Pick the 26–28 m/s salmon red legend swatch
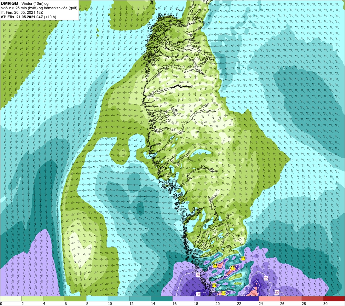This screenshot has width=345, height=306. coord(291,298)
